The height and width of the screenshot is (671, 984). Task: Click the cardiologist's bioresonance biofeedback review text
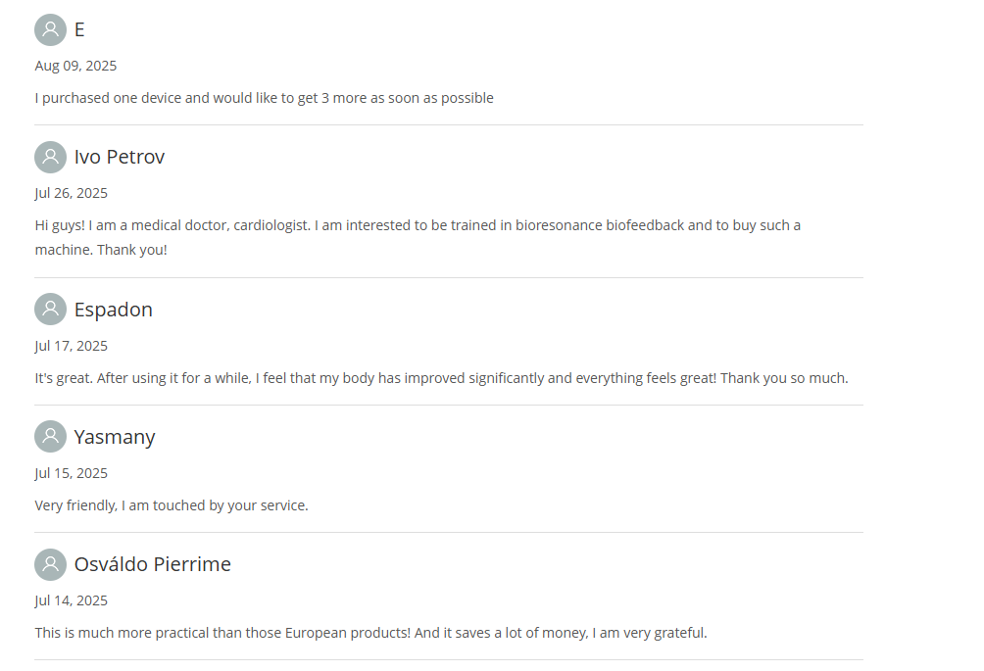tap(418, 237)
